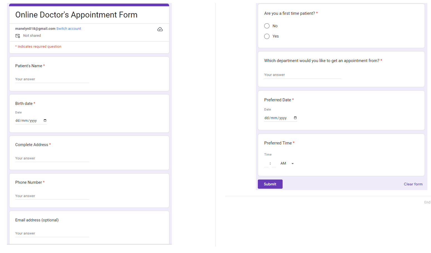431x253 pixels.
Task: Click the Switch account link
Action: click(68, 29)
